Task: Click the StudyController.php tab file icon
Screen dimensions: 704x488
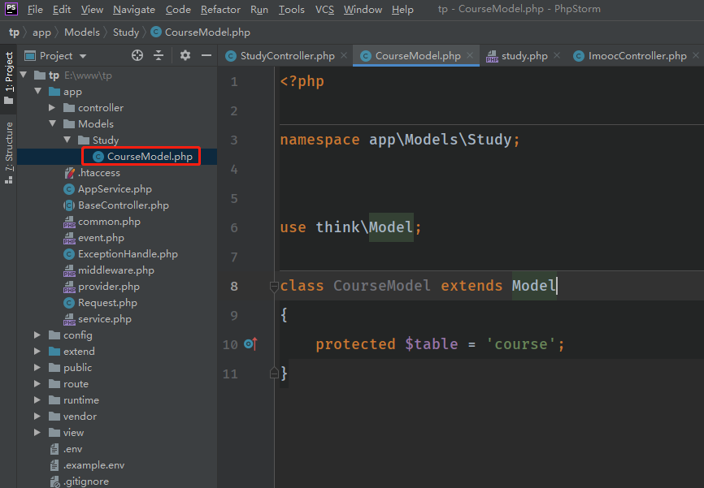Action: click(231, 56)
